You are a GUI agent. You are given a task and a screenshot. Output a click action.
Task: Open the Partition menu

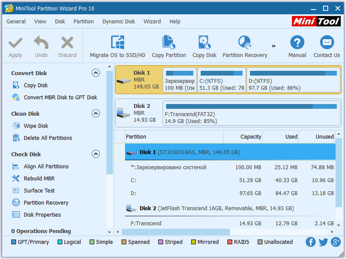84,21
